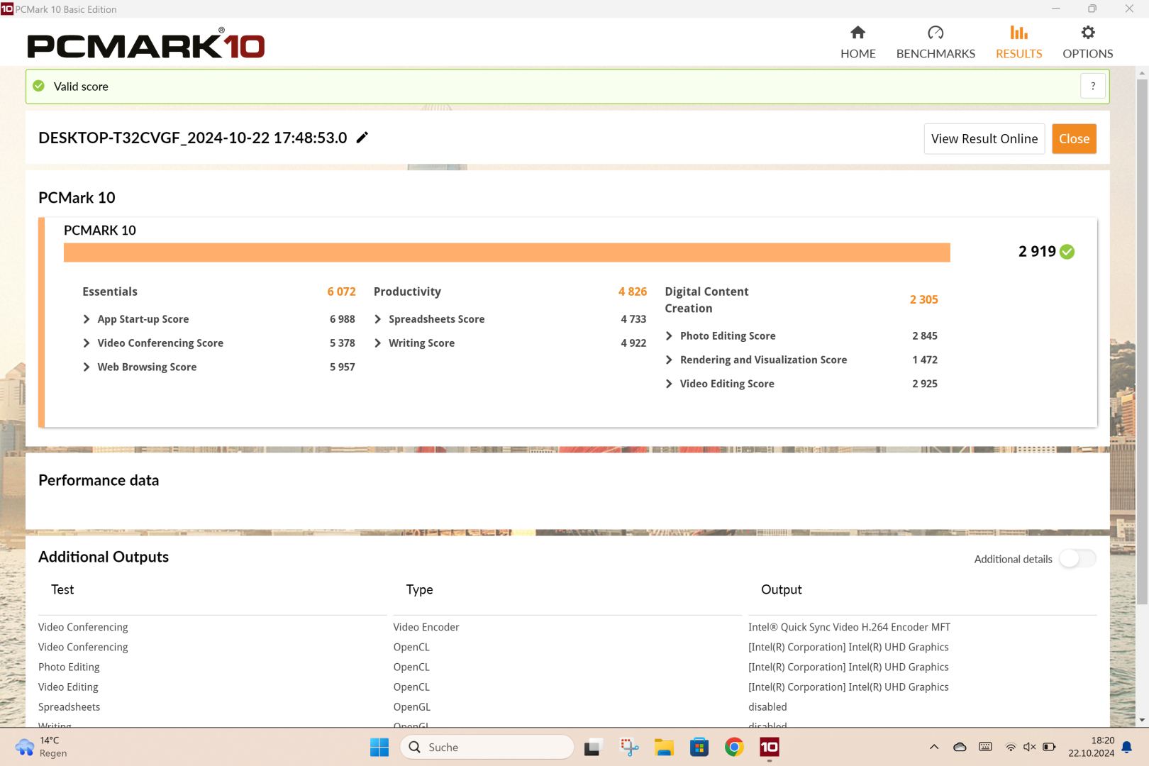The image size is (1149, 766).
Task: Click the green valid score checkmark icon
Action: pos(39,86)
